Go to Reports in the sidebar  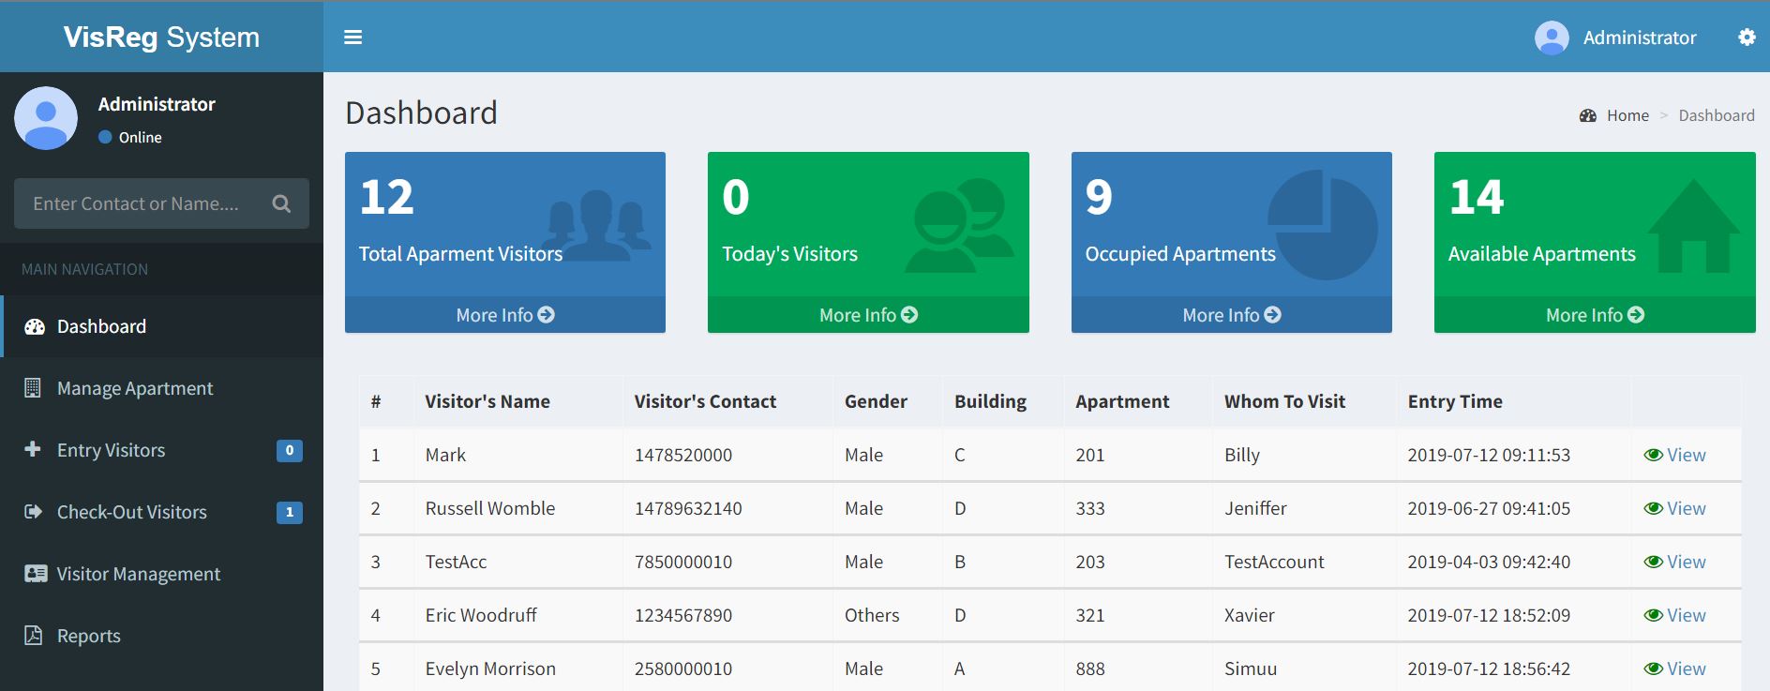88,636
